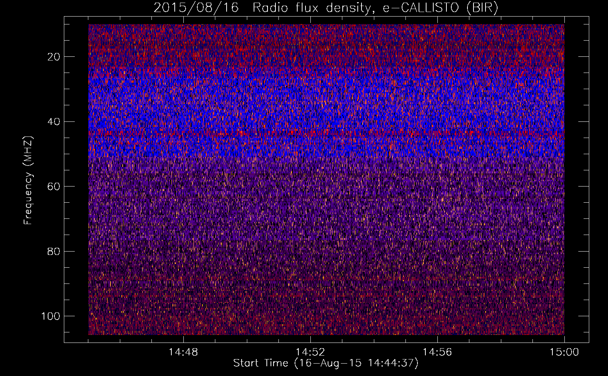Click the frequency tick label 40
The width and height of the screenshot is (608, 376).
pos(54,122)
